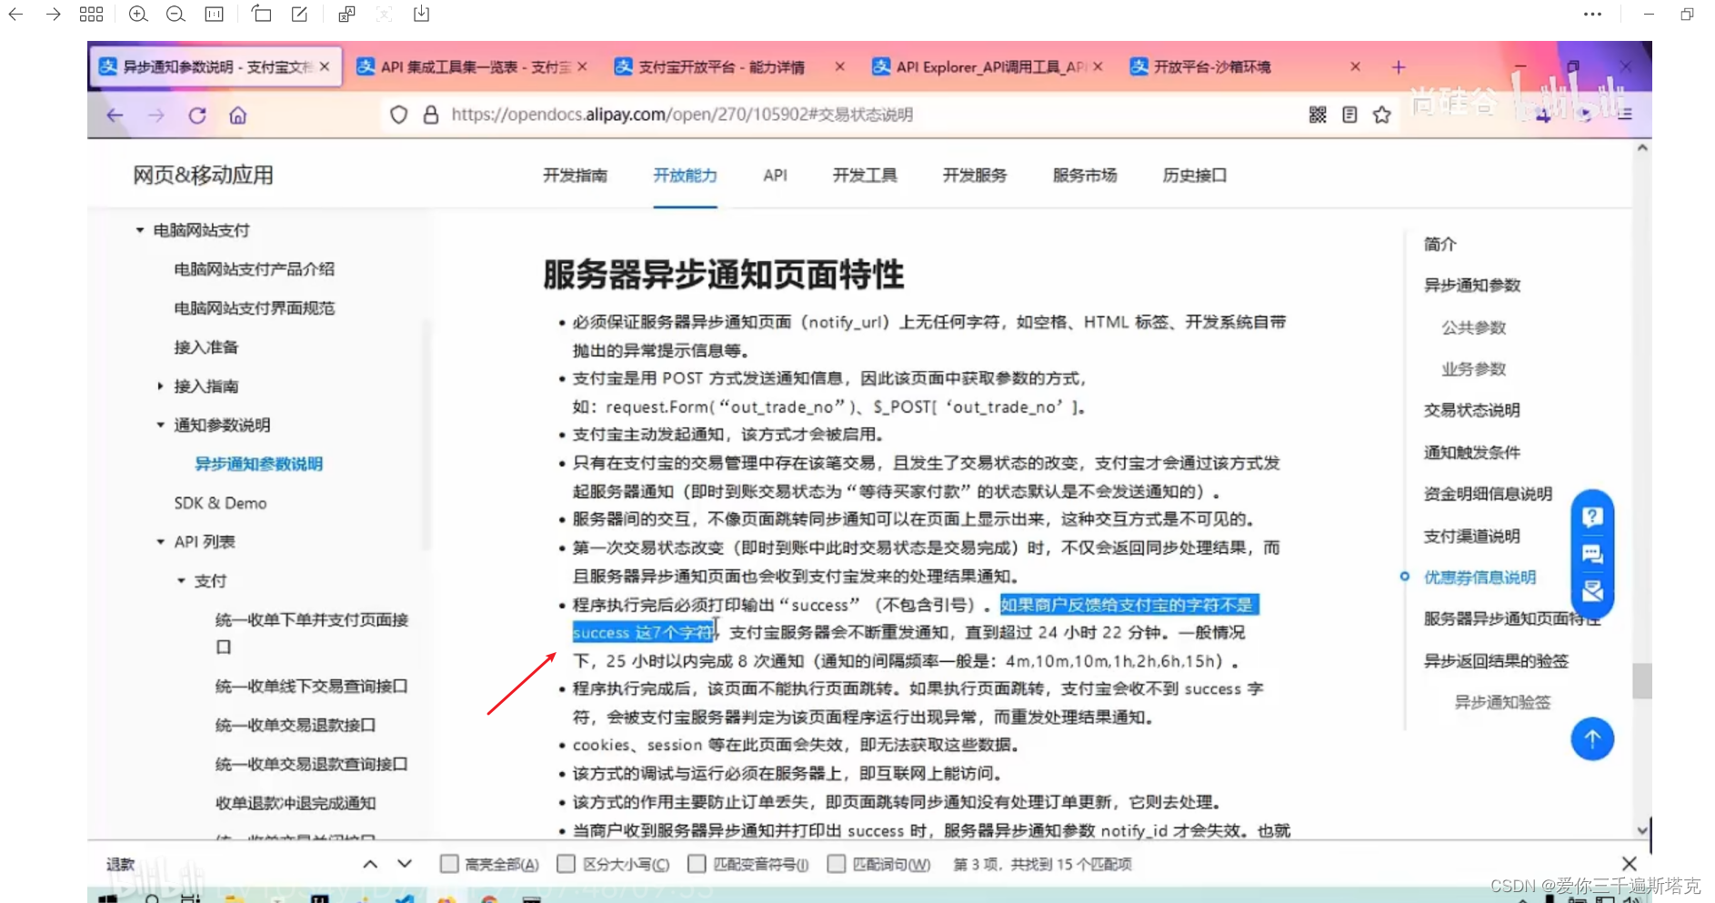Open 统一收单线下交易查询接口 in sidebar
Screen dimensions: 1715x903
311,687
